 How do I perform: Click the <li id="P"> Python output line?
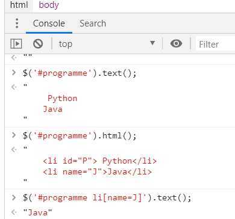coord(99,161)
